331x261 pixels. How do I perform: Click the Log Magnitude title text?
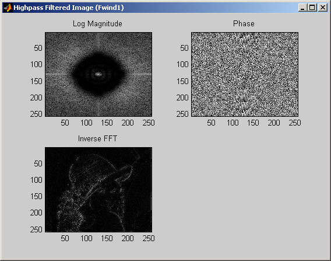pyautogui.click(x=97, y=24)
